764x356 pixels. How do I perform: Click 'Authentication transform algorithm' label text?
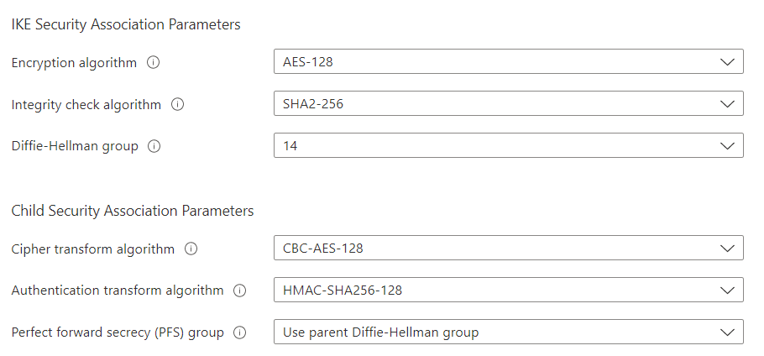[x=118, y=291]
